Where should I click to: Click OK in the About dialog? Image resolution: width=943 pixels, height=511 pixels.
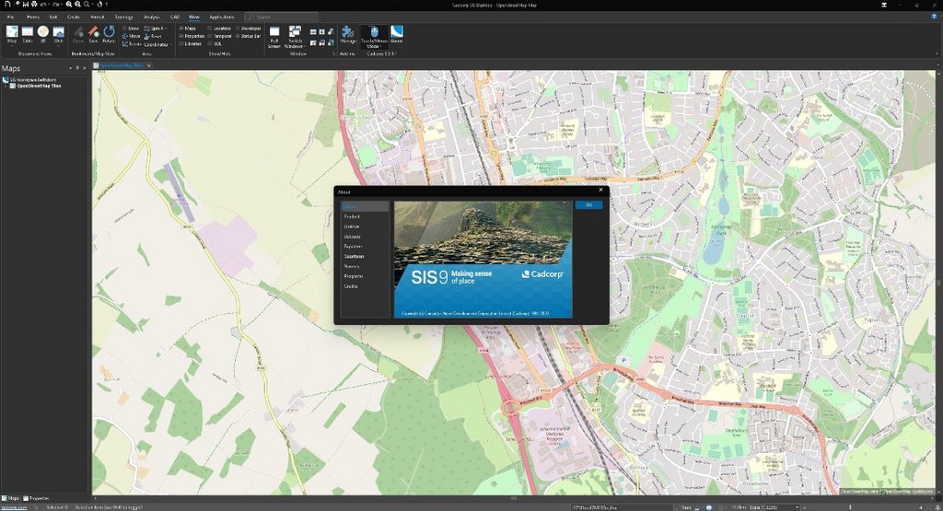point(588,205)
